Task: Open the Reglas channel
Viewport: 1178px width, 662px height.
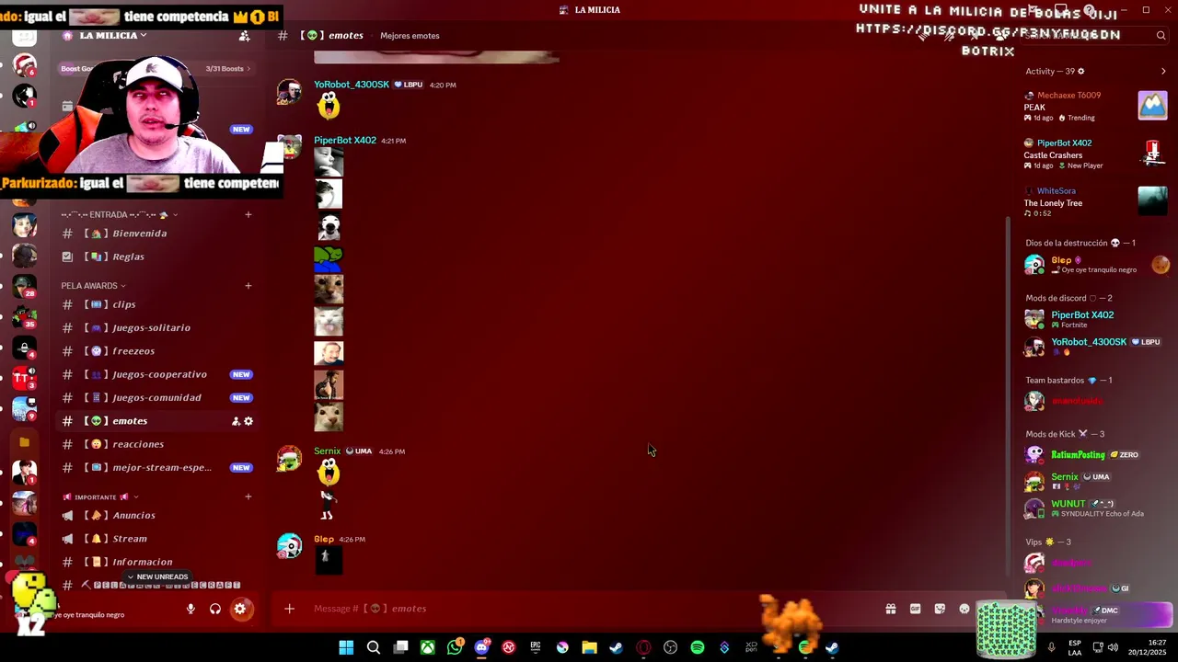Action: point(156,257)
